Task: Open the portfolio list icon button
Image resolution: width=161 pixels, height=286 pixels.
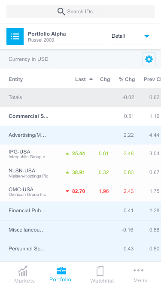Action: tap(15, 36)
